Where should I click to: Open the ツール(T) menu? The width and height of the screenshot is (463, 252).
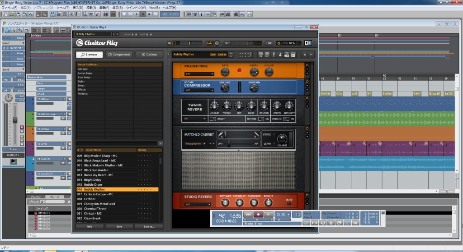click(x=62, y=8)
